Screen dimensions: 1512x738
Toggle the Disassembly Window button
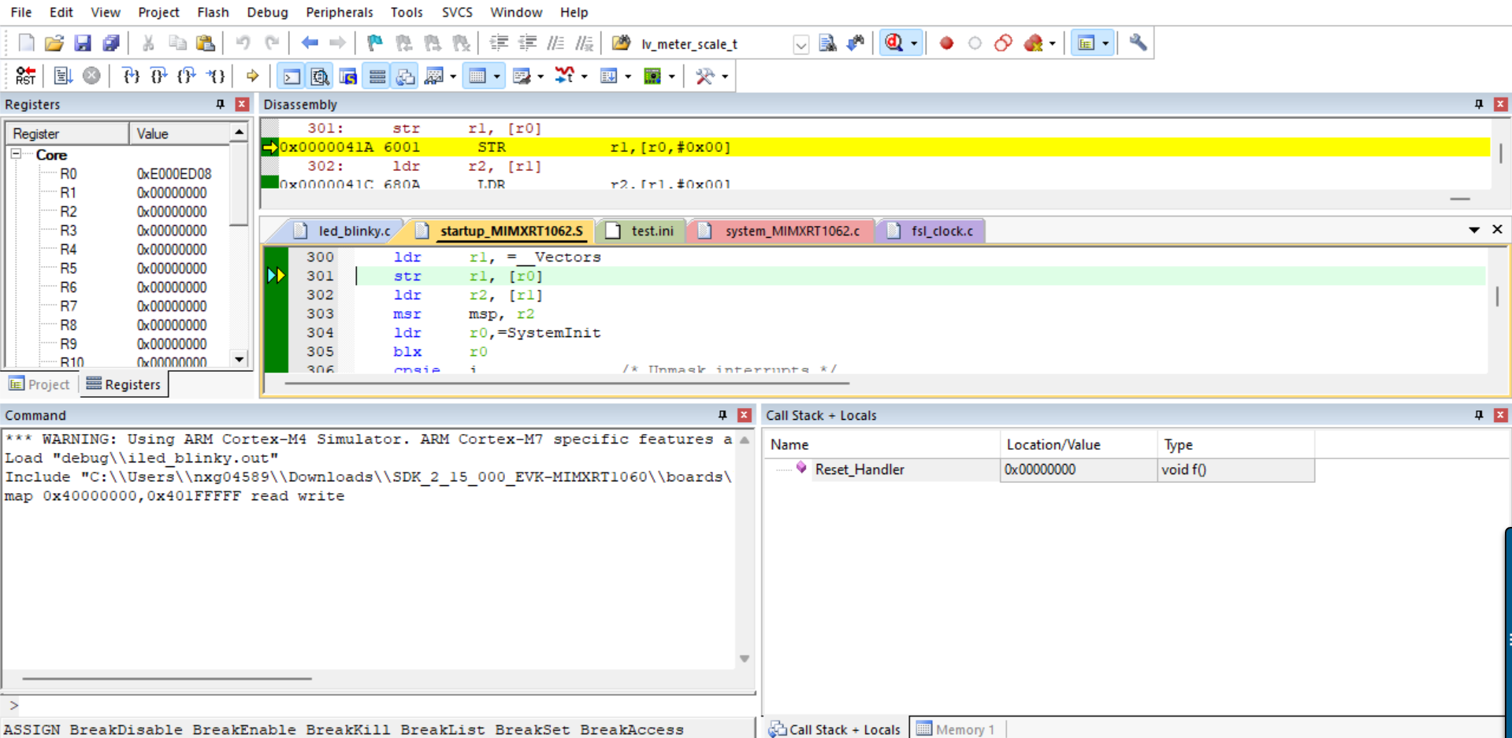click(320, 76)
